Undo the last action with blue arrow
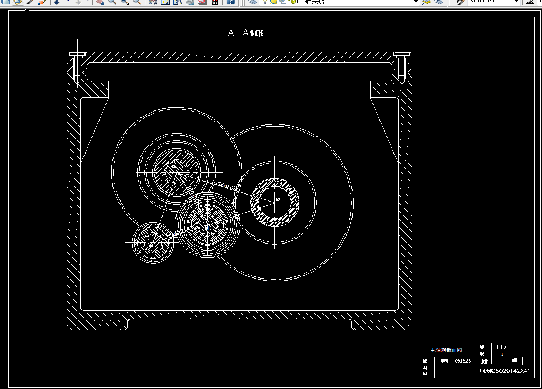The width and height of the screenshot is (542, 389). (57, 2)
